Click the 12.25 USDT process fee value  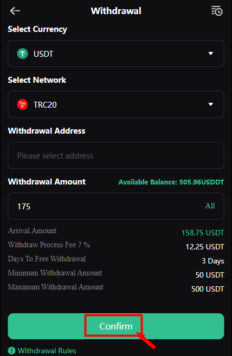pyautogui.click(x=205, y=247)
